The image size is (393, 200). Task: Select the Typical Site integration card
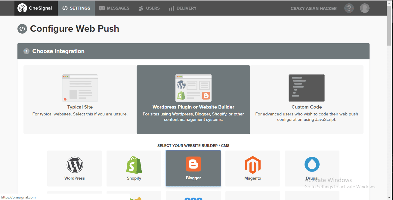coord(80,100)
